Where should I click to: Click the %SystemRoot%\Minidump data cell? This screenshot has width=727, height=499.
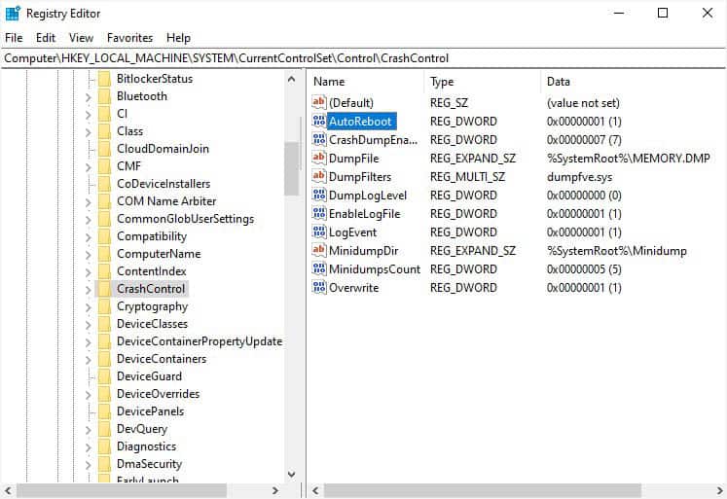[617, 251]
